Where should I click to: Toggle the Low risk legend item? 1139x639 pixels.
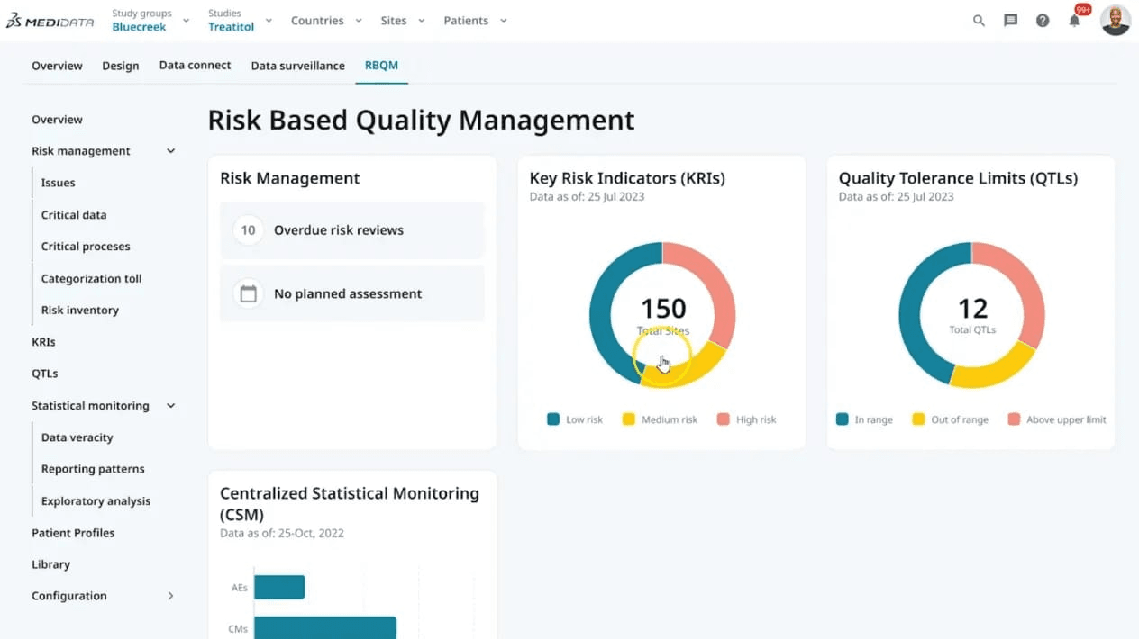click(574, 419)
